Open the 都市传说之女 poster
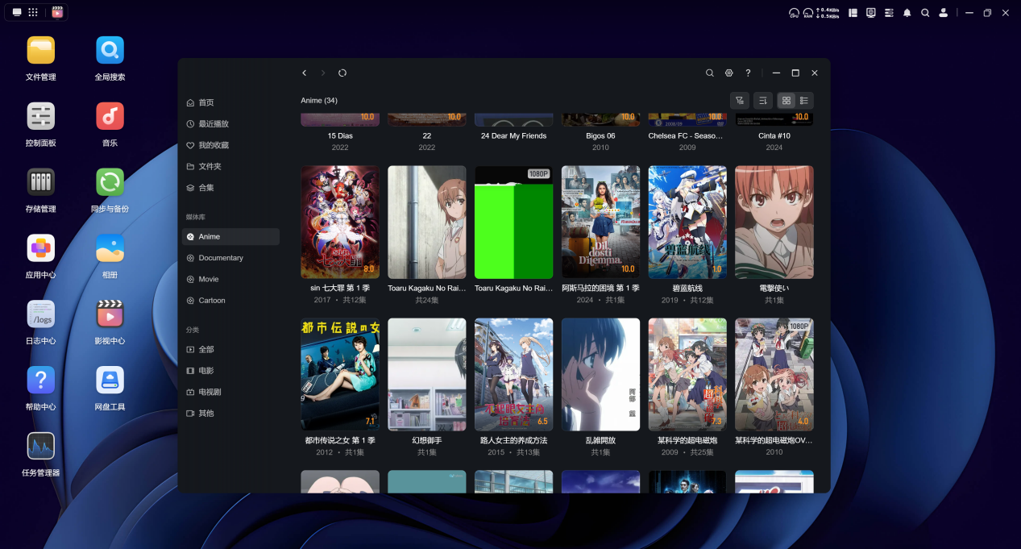Image resolution: width=1021 pixels, height=549 pixels. click(x=340, y=374)
